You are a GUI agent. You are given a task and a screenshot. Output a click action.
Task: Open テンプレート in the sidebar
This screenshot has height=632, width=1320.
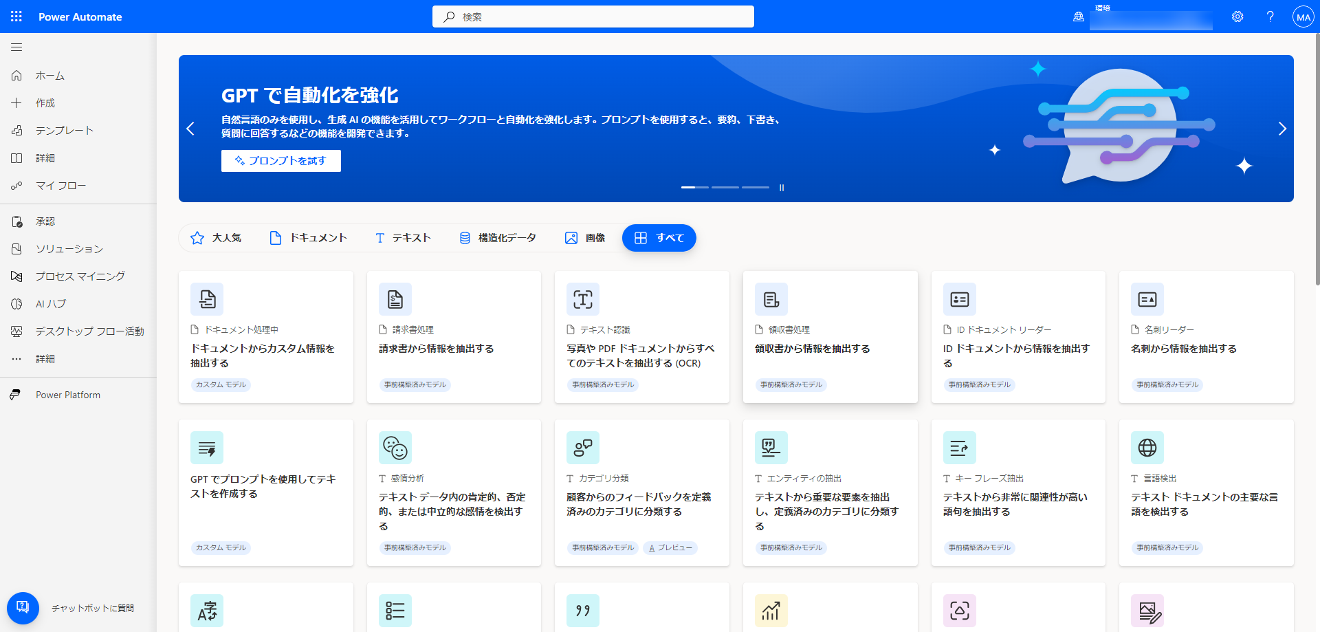tap(78, 131)
